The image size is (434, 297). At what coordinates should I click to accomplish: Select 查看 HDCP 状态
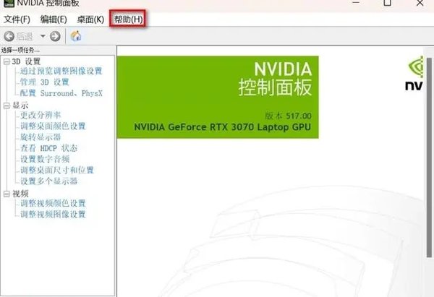coord(48,148)
